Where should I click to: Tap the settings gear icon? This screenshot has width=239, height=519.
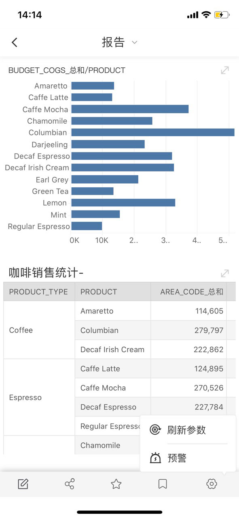point(212,484)
